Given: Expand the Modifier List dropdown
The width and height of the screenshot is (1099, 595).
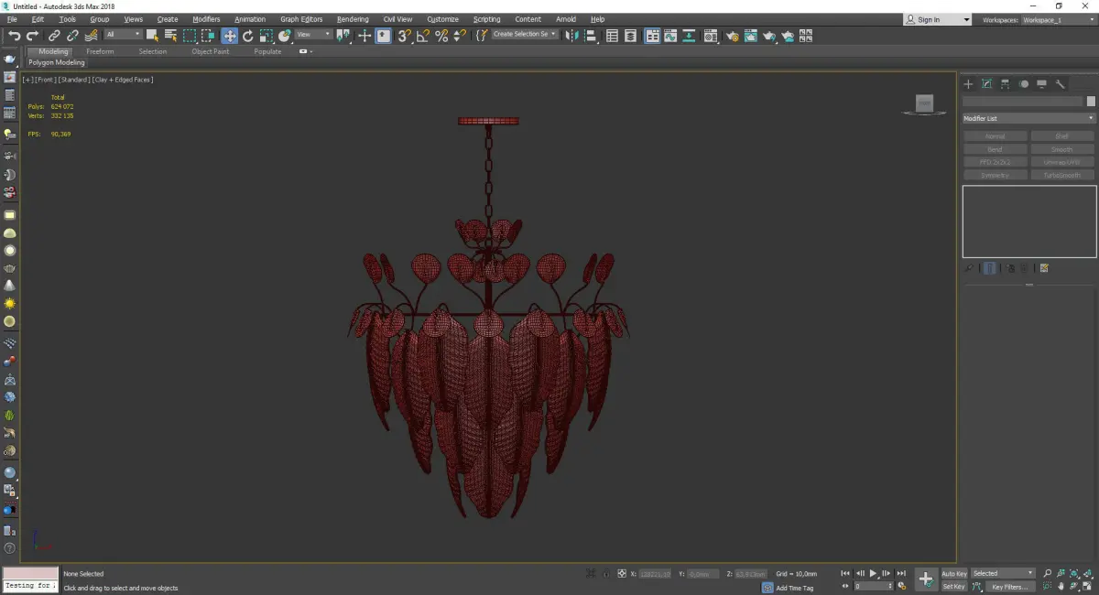Looking at the screenshot, I should point(1028,118).
